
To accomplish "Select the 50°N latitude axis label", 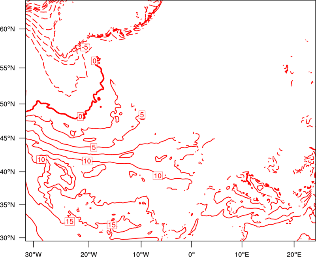I will click(8, 104).
